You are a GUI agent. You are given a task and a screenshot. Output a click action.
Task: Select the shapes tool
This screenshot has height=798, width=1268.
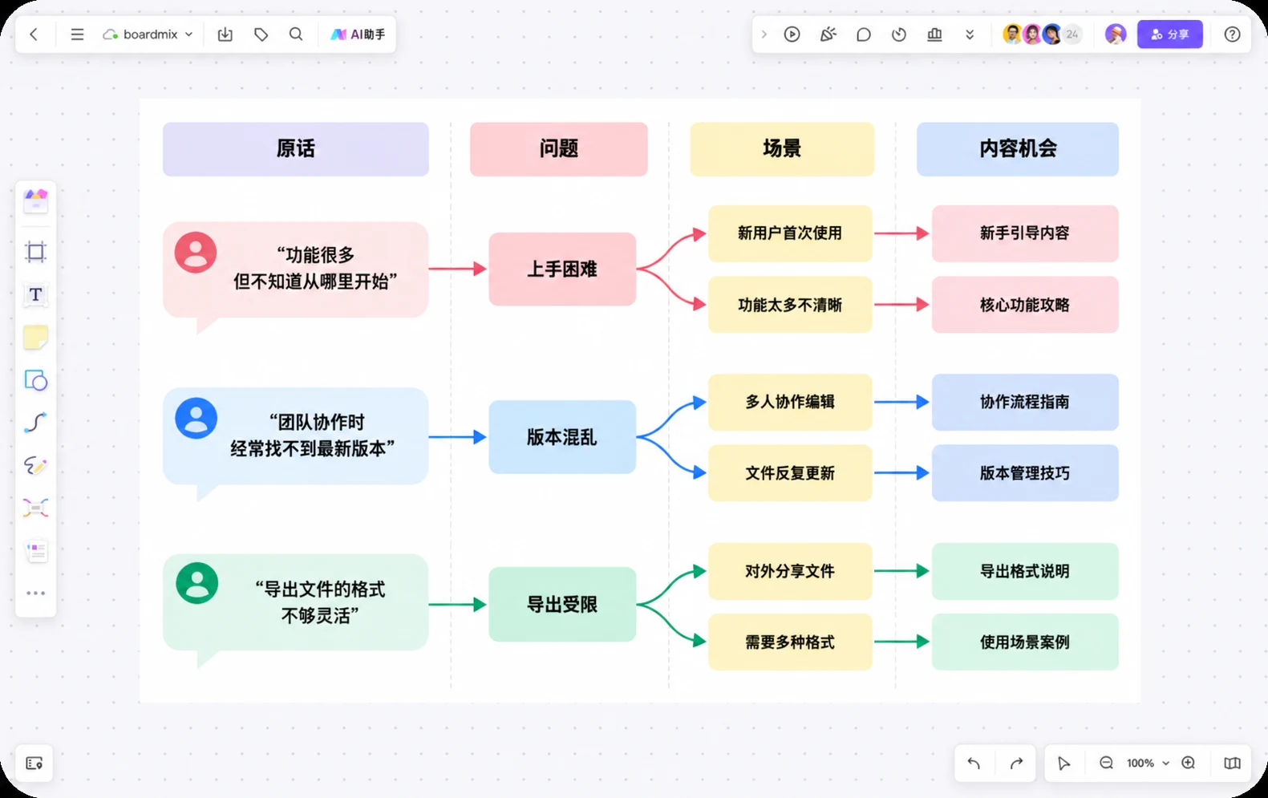click(35, 380)
